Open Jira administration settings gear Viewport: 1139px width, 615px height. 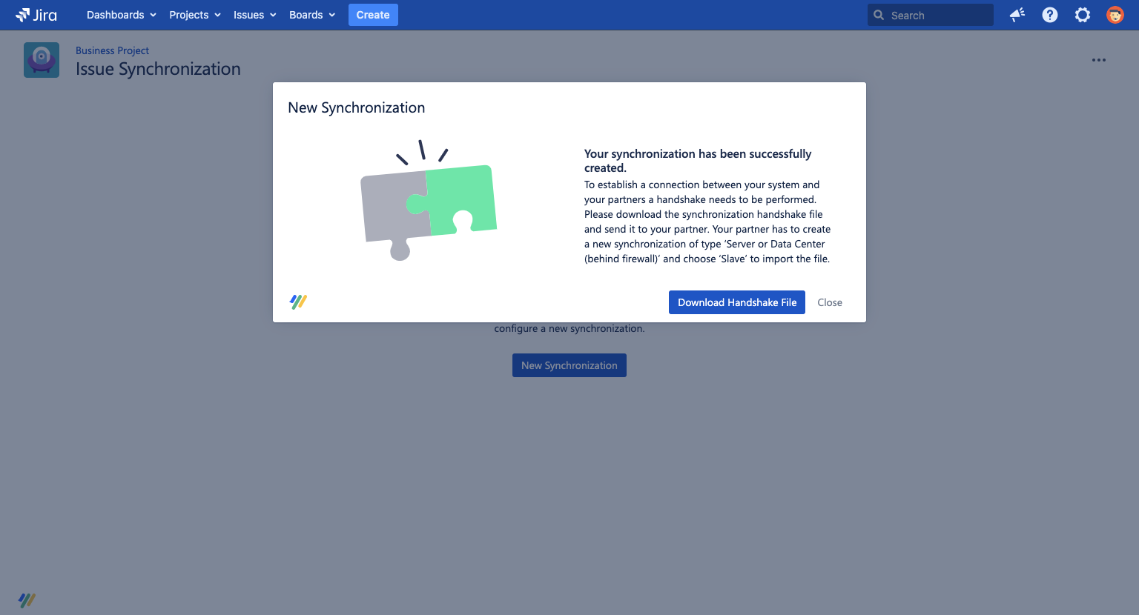tap(1083, 15)
